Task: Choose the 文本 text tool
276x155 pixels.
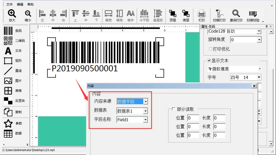Action: (x=8, y=51)
